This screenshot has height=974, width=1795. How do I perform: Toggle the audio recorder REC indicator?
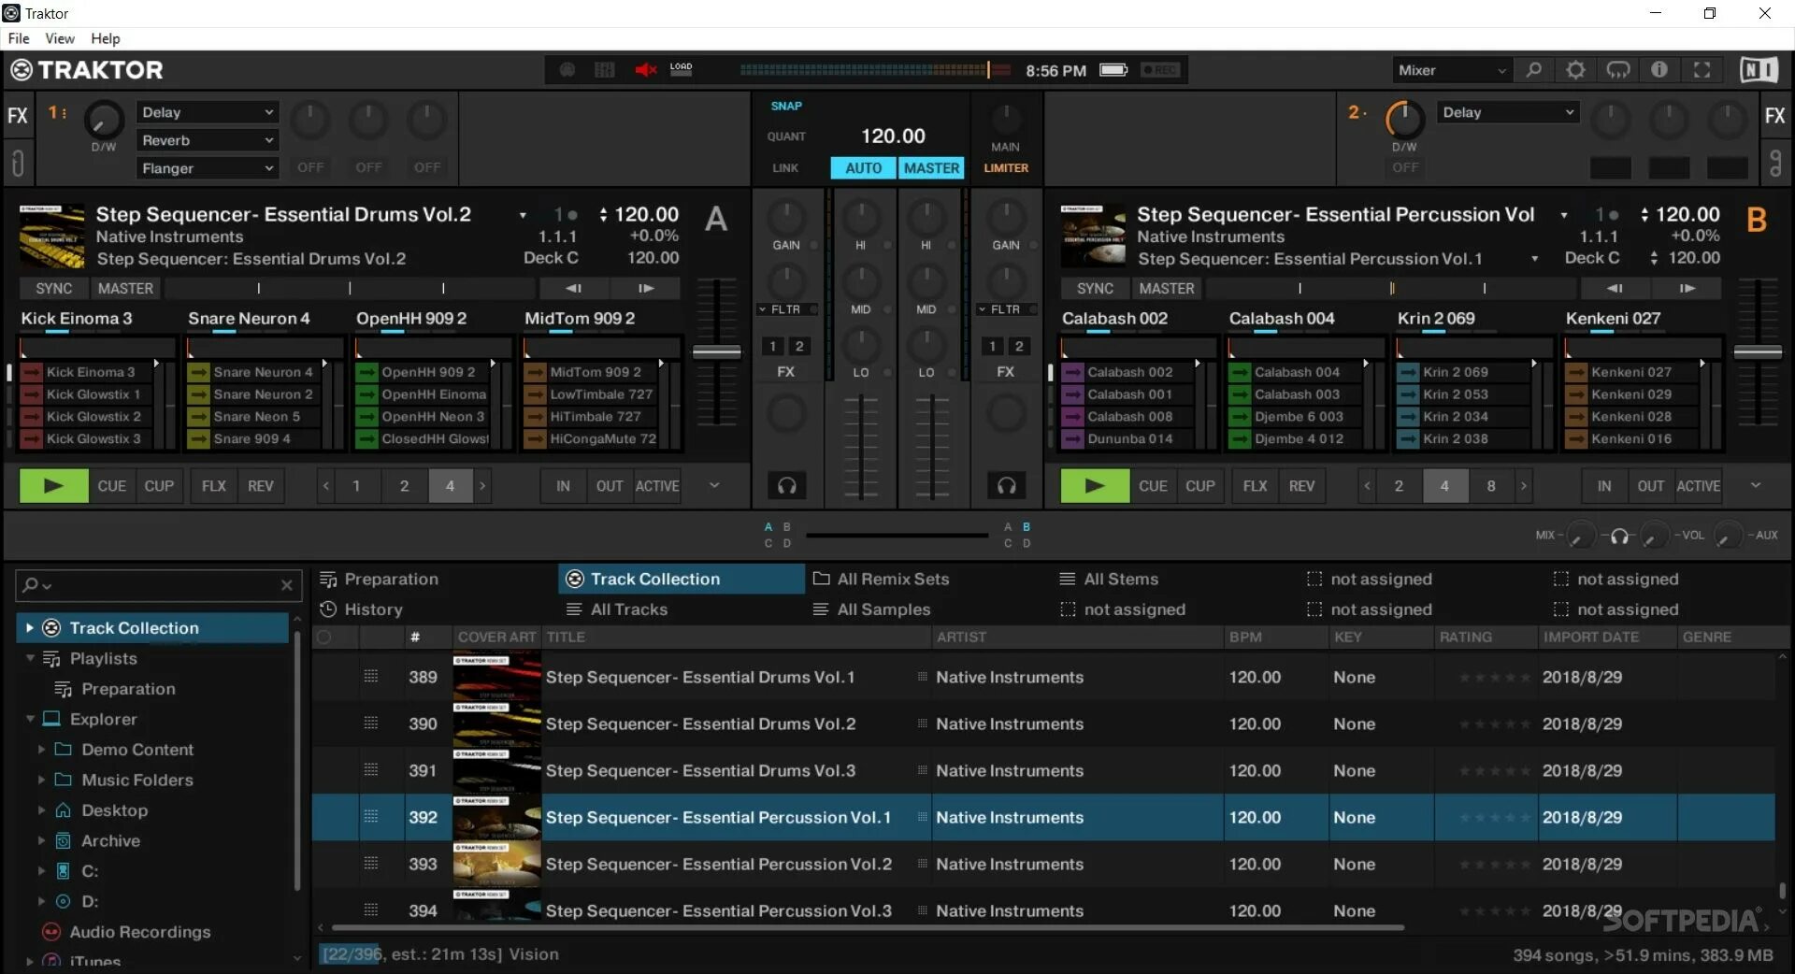coord(1160,70)
